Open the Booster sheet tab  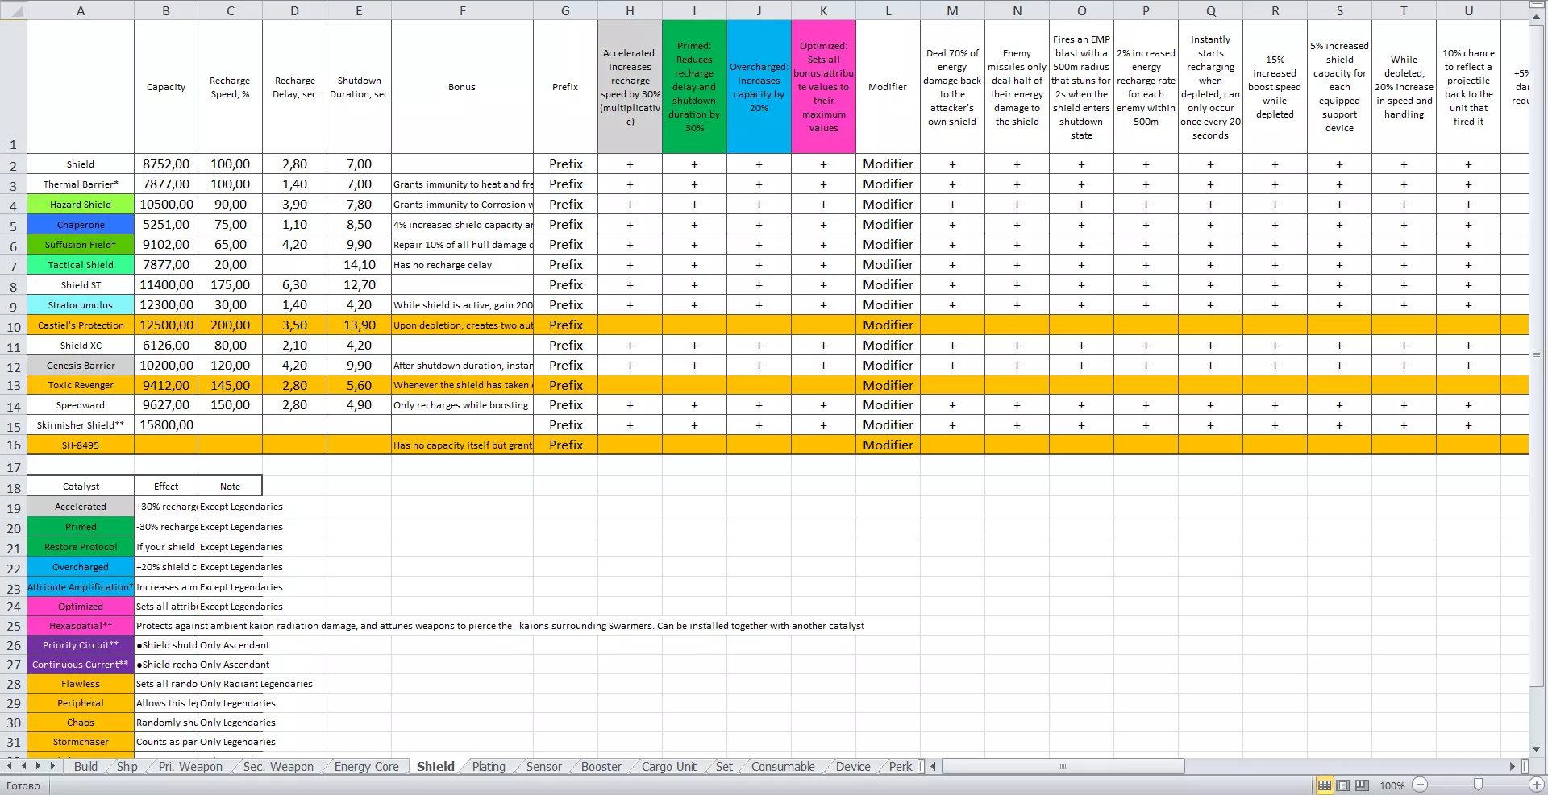pyautogui.click(x=601, y=767)
